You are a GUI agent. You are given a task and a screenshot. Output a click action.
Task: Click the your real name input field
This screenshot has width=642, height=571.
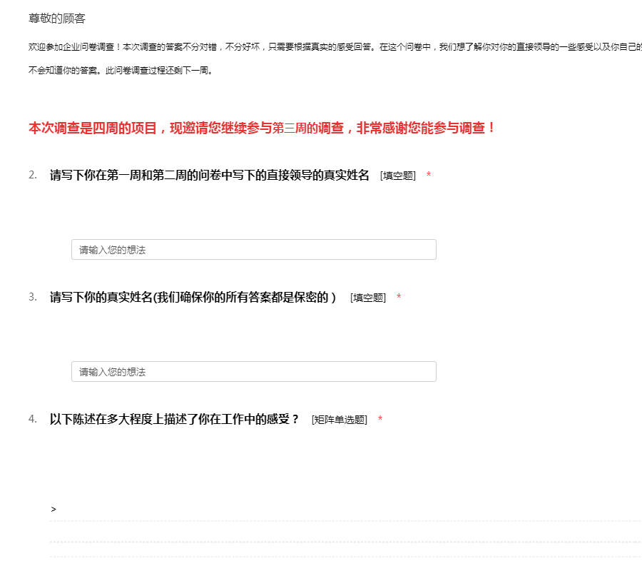253,372
